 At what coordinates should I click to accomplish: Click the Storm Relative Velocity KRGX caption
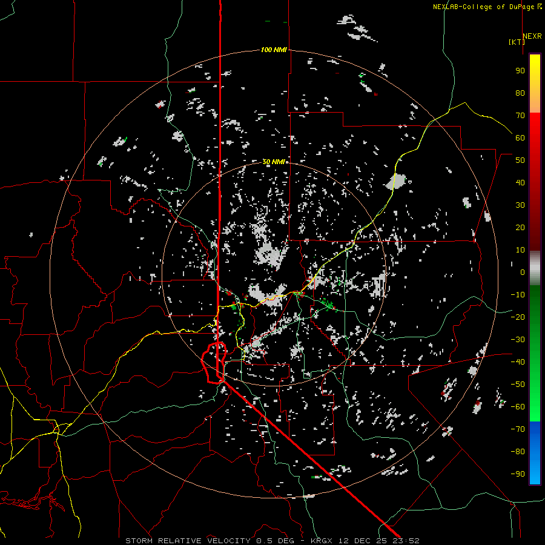pyautogui.click(x=272, y=541)
